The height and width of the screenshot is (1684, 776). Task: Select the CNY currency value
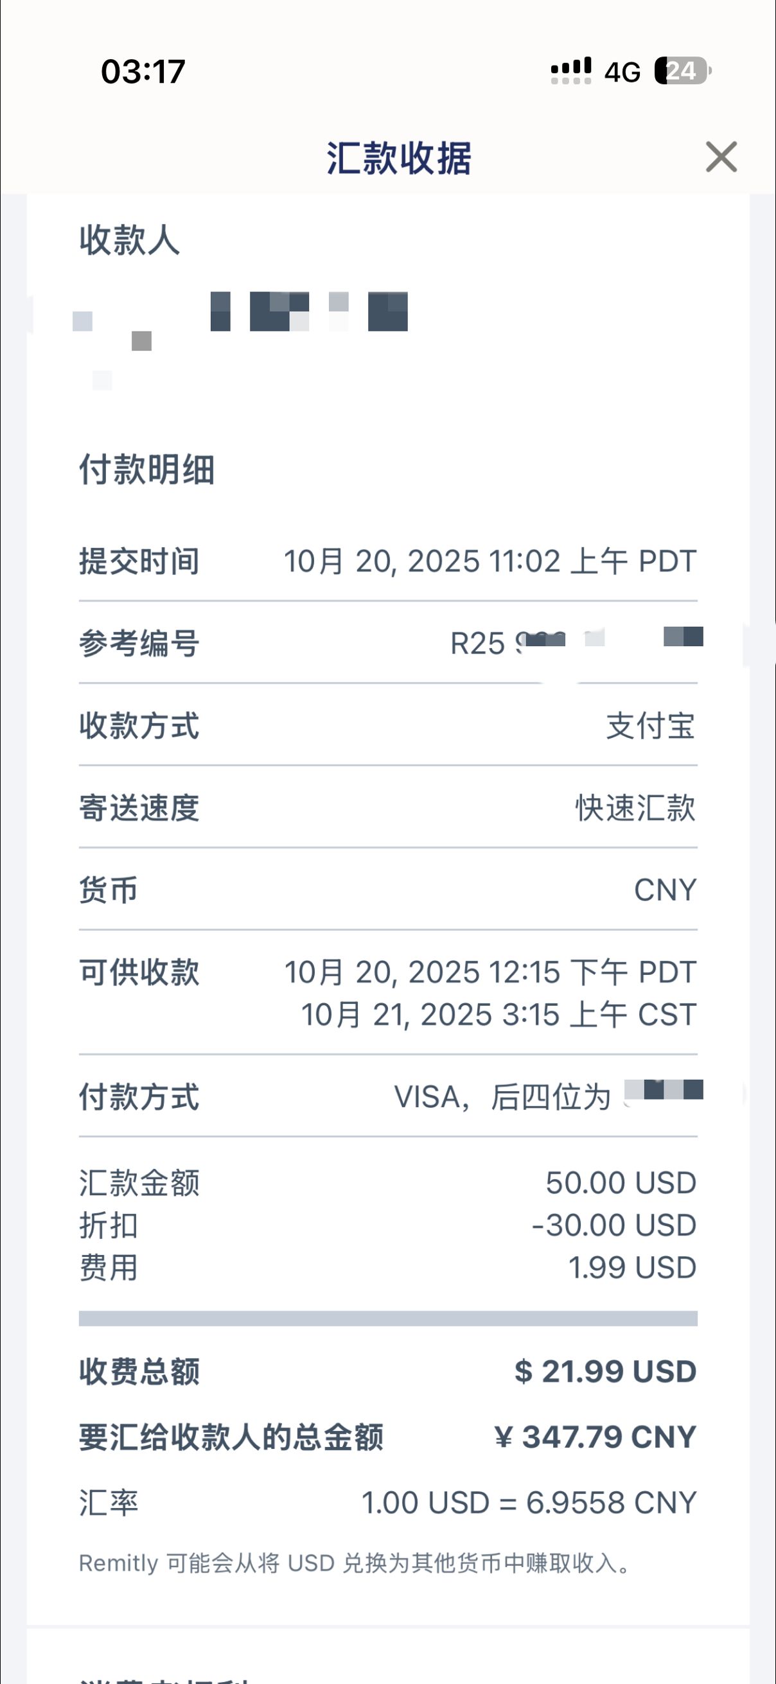tap(665, 890)
